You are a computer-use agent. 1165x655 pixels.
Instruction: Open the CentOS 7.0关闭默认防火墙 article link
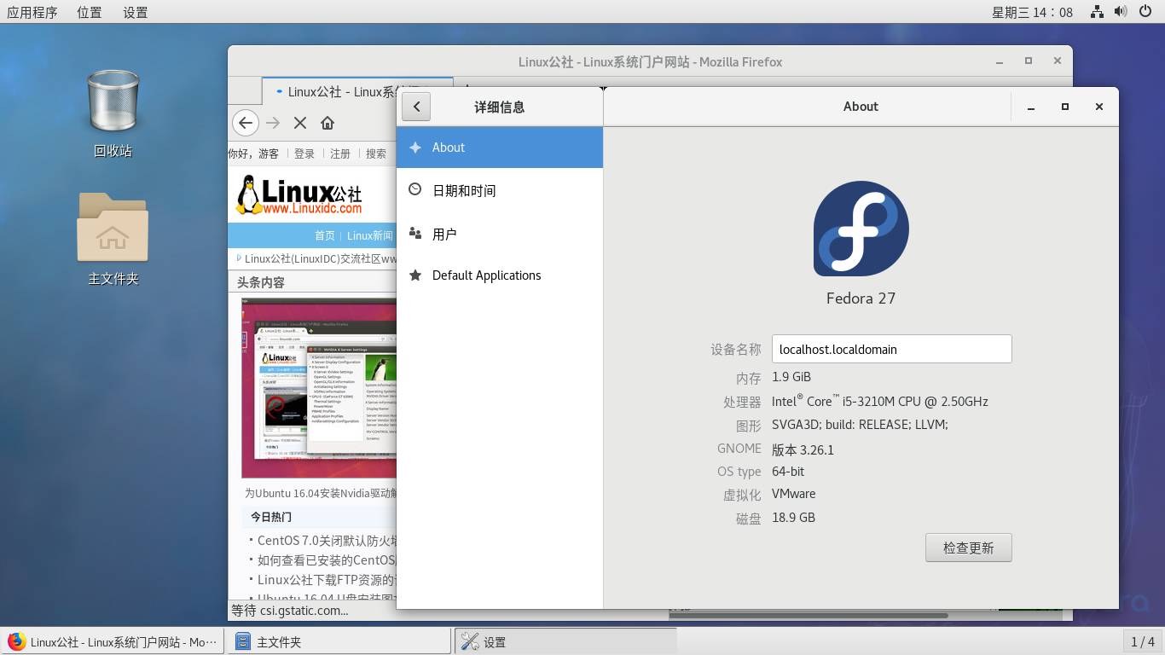point(327,541)
